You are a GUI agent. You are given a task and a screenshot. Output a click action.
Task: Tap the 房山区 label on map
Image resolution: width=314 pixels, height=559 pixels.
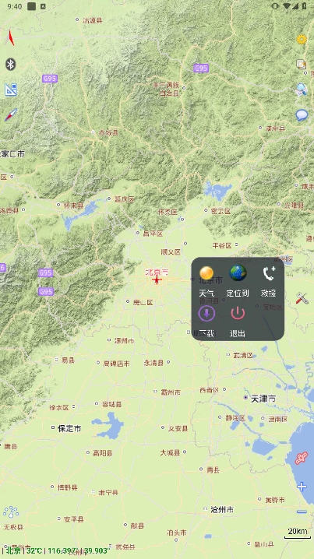143,302
